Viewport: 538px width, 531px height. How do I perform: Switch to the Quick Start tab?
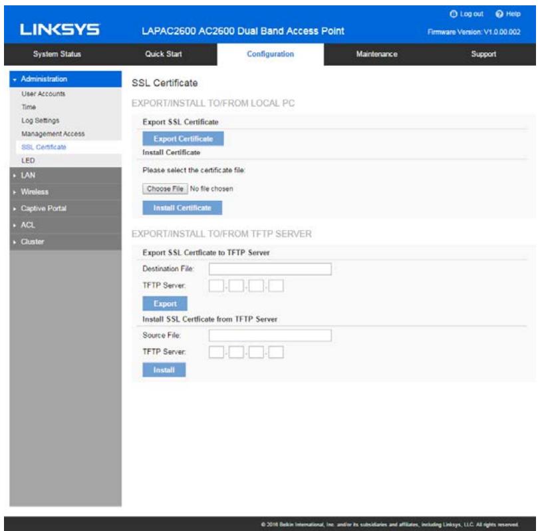click(x=164, y=54)
